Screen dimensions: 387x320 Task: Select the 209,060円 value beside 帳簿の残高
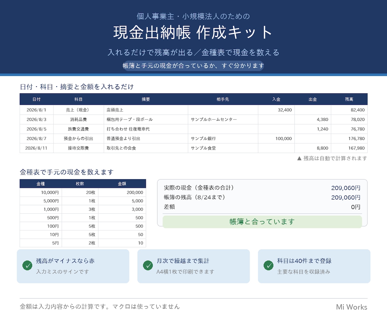pyautogui.click(x=346, y=197)
